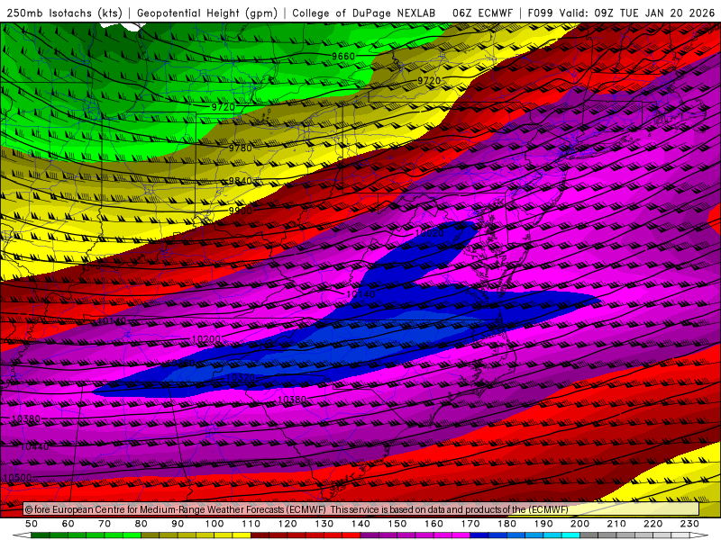Click the darkest green swatch under 50
Image resolution: width=721 pixels, height=540 pixels.
click(41, 535)
